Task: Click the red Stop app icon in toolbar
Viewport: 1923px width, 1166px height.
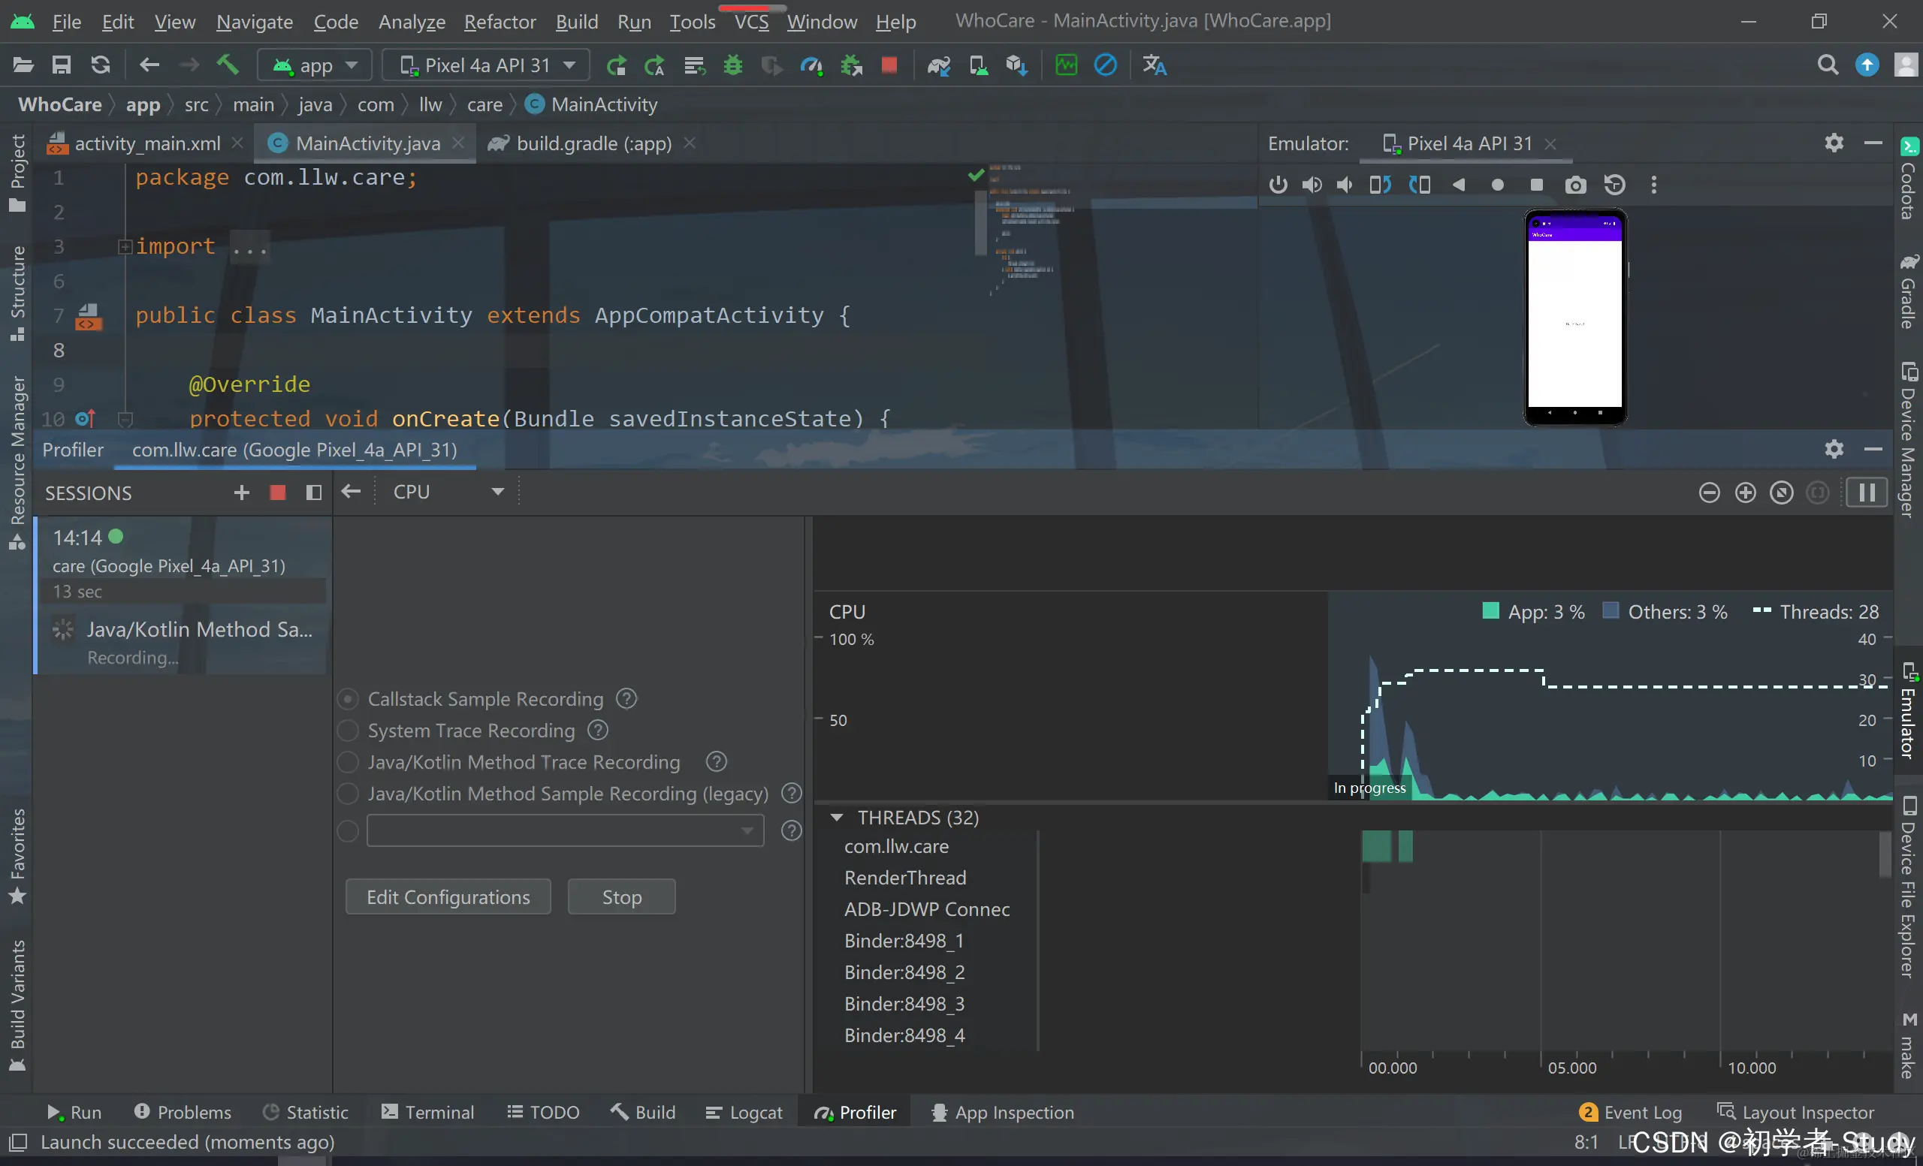Action: 888,65
